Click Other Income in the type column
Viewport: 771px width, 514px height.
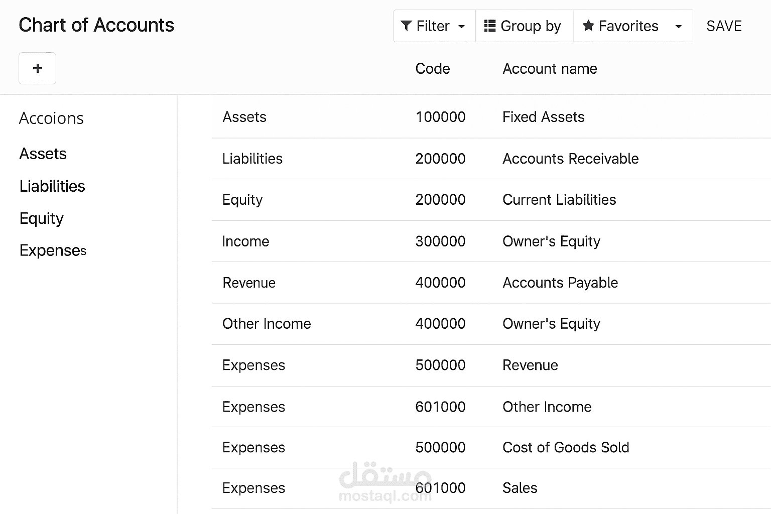[x=267, y=324]
